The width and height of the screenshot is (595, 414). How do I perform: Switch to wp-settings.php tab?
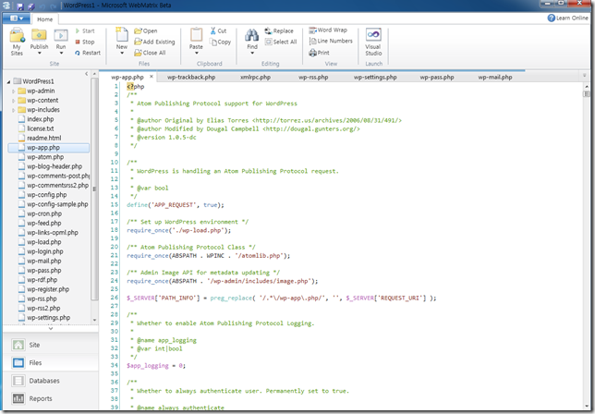click(375, 77)
